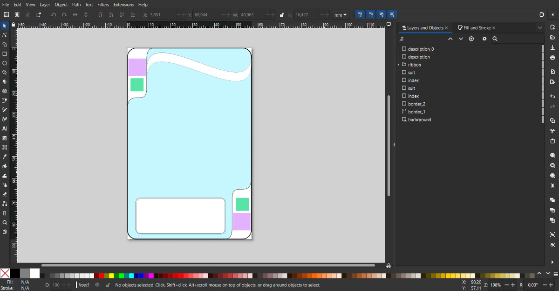Open the Extensions menu

123,5
